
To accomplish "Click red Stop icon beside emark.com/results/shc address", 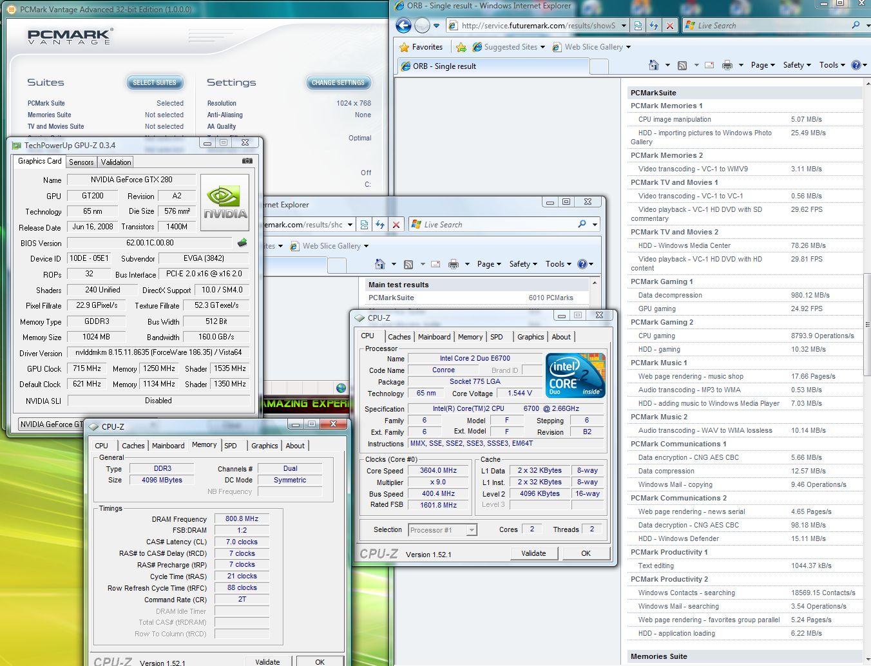I will tap(396, 225).
